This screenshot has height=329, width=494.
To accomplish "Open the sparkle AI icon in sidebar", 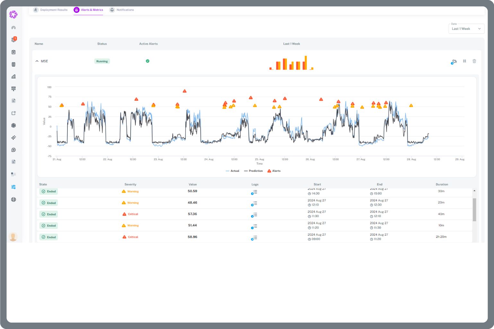I will coord(13,138).
